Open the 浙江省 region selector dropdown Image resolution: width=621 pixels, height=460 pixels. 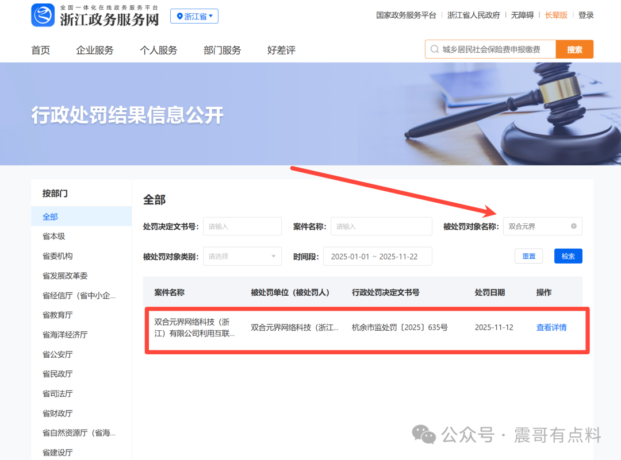coord(194,16)
